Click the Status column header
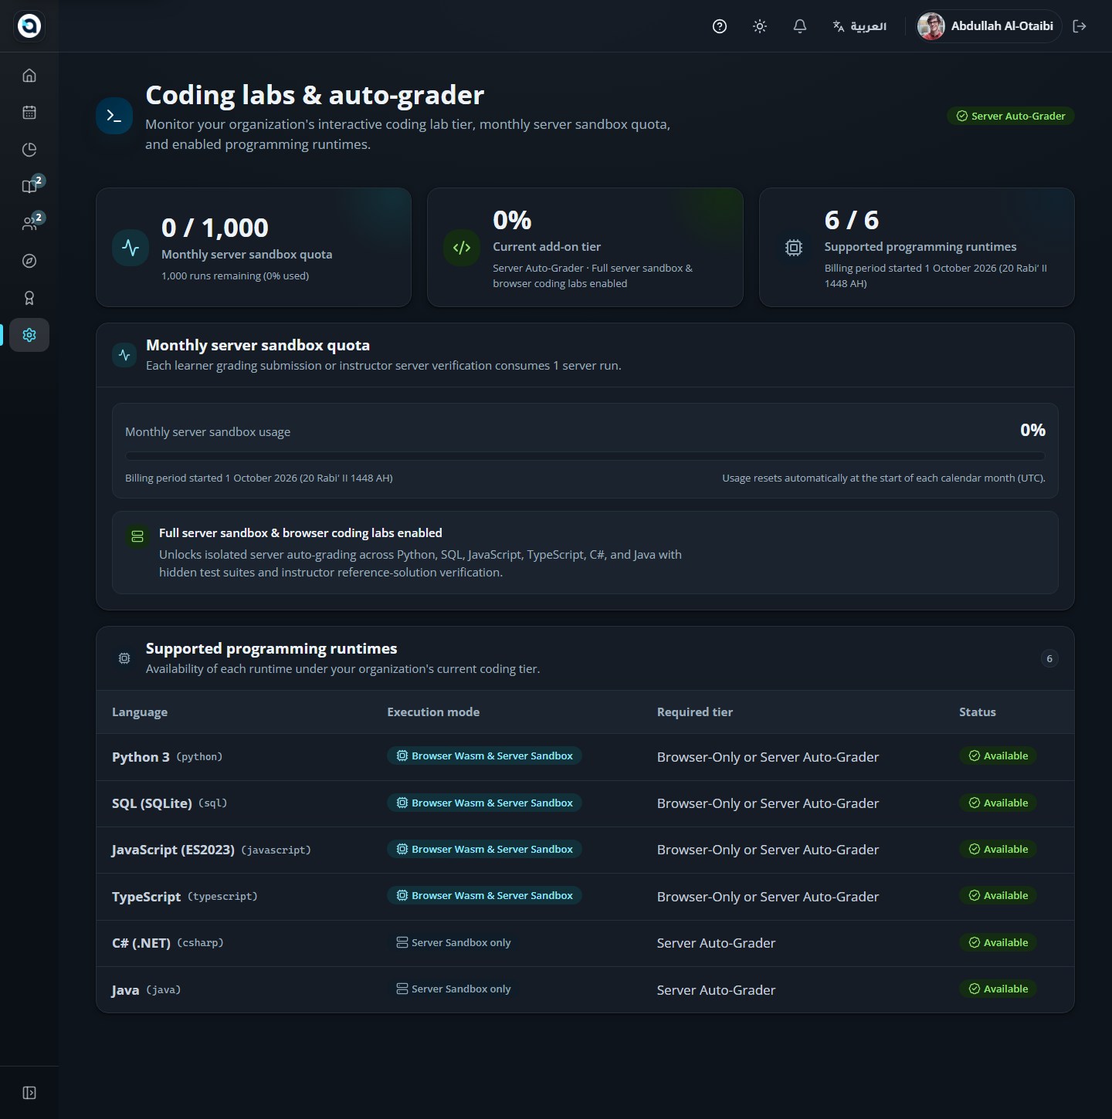 click(978, 712)
